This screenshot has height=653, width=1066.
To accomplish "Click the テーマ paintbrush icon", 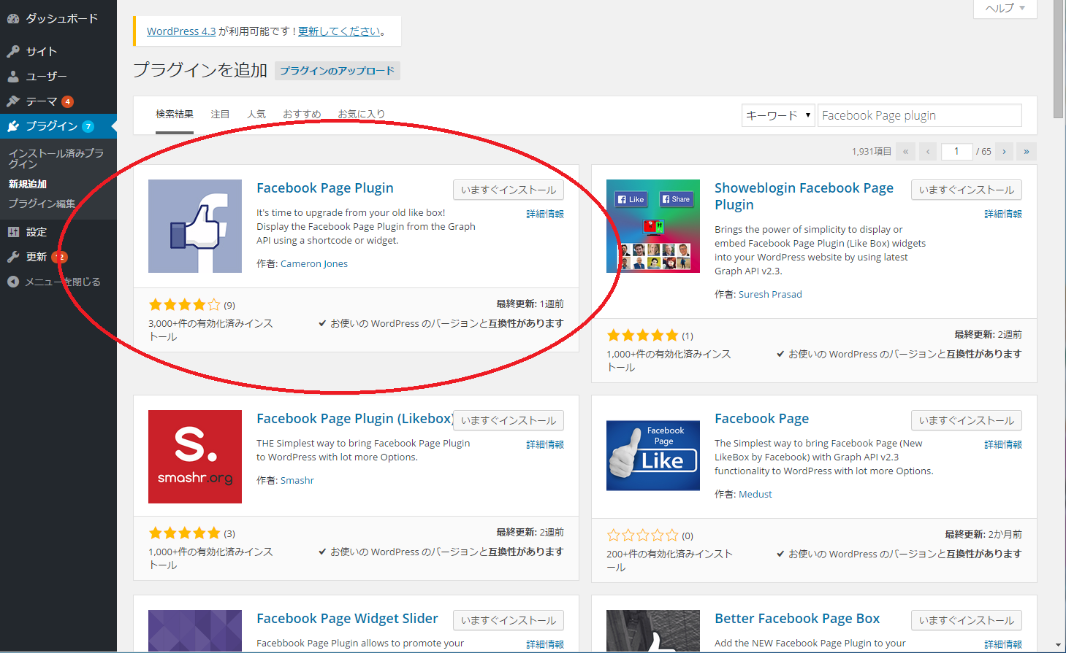I will (x=13, y=101).
